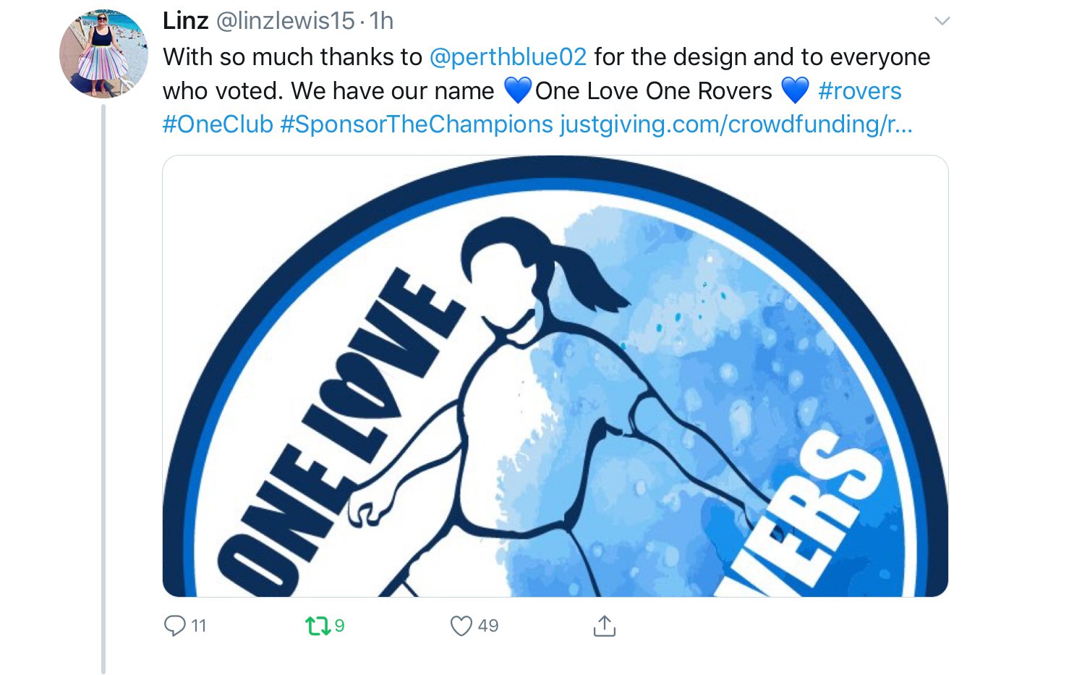Open the One Love Rovers logo image
Viewport: 1082px width, 675px height.
[x=555, y=376]
